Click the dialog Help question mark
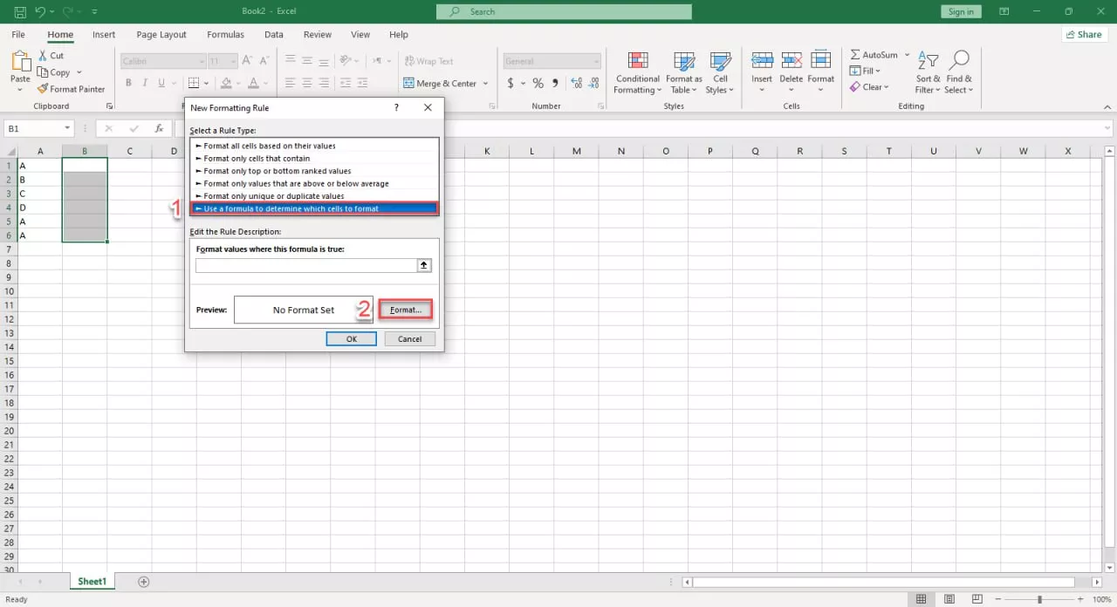 396,108
